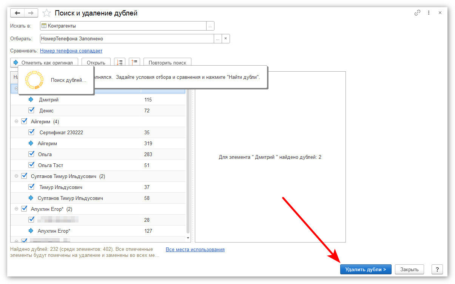Add form to favorites with star icon
Screen dimensions: 455x284
46,13
